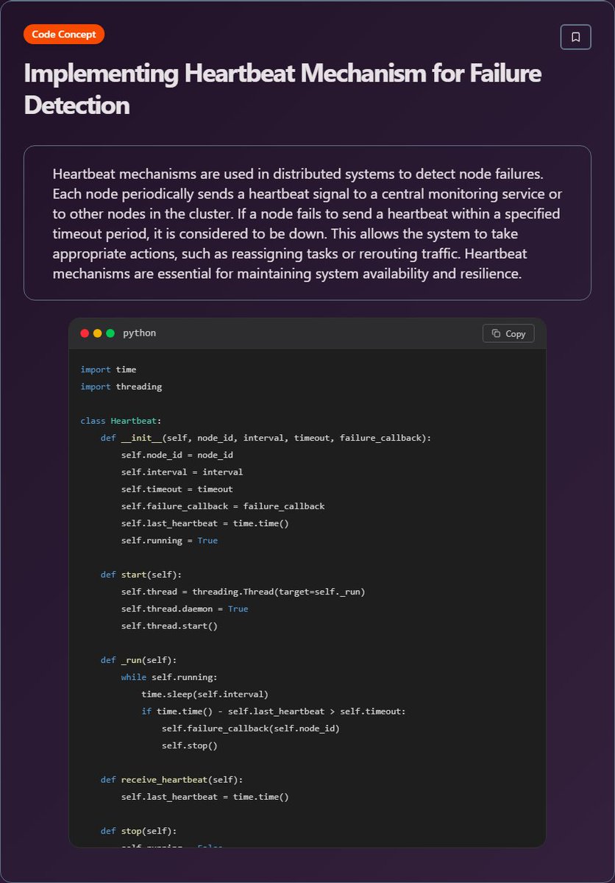This screenshot has width=615, height=883.
Task: Click the line def receive_heartbeat(self):
Action: click(172, 779)
